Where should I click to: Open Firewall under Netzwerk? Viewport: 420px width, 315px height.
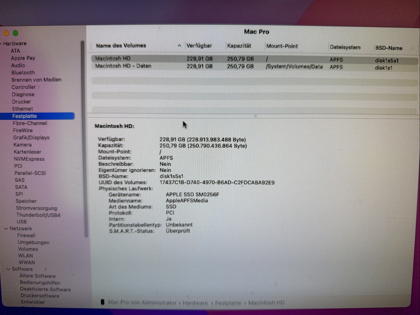click(x=26, y=235)
